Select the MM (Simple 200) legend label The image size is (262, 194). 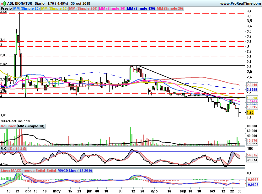click(x=83, y=8)
